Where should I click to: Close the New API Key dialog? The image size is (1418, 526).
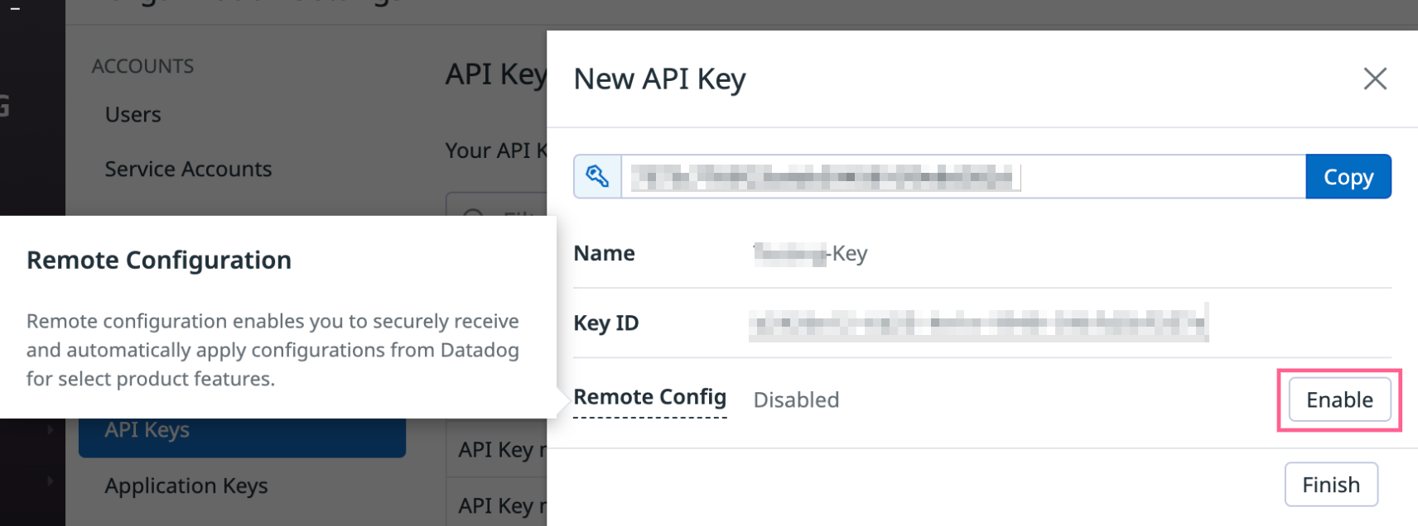(x=1375, y=79)
